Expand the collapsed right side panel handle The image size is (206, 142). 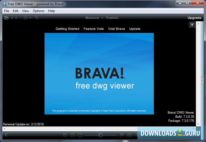(x=202, y=80)
